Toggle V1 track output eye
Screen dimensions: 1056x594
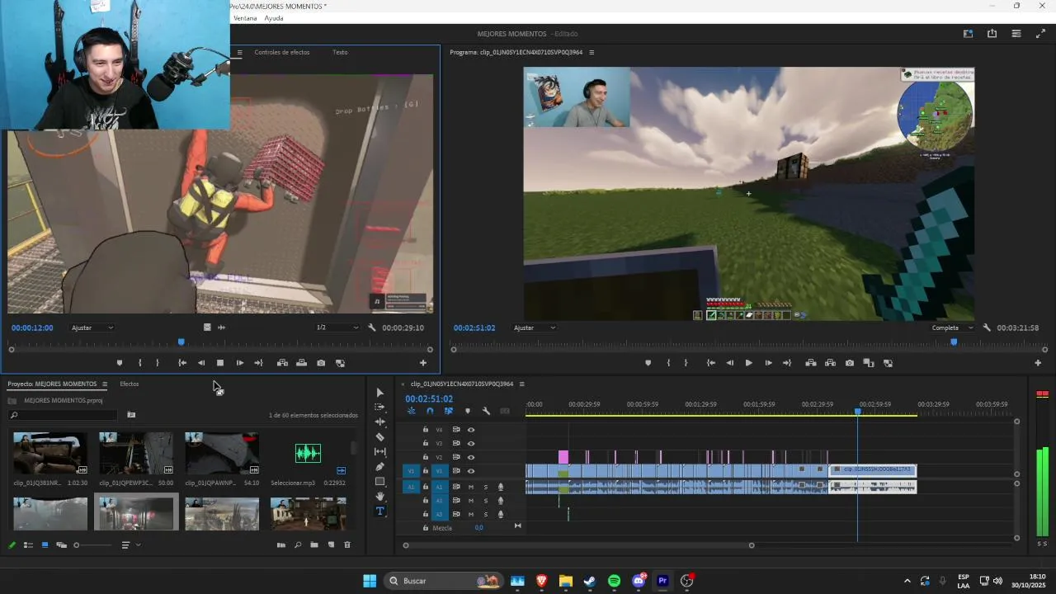pos(471,471)
